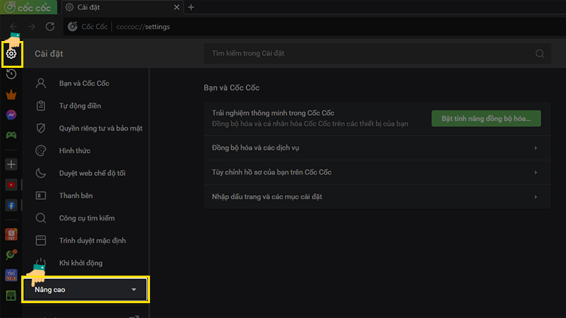Image resolution: width=566 pixels, height=318 pixels.
Task: Open the Tiki sidebar shortcut
Action: (x=11, y=275)
